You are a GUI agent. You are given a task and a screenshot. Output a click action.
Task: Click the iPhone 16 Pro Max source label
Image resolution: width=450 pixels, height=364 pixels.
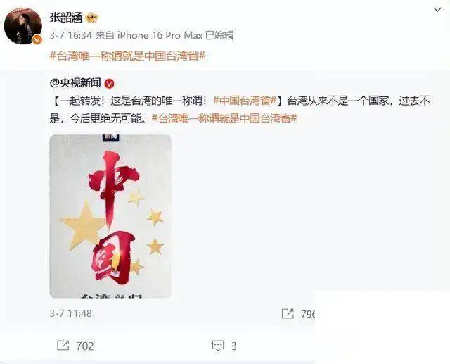(160, 35)
